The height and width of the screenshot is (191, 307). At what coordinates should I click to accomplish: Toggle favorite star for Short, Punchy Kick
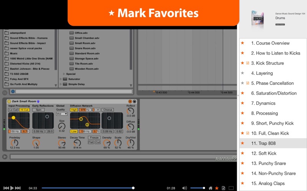tap(243, 123)
